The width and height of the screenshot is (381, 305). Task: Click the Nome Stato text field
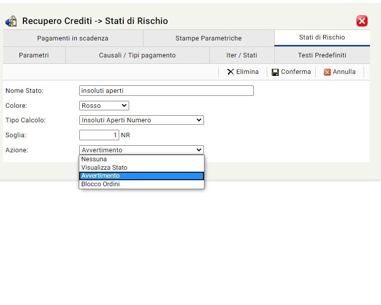pos(166,91)
